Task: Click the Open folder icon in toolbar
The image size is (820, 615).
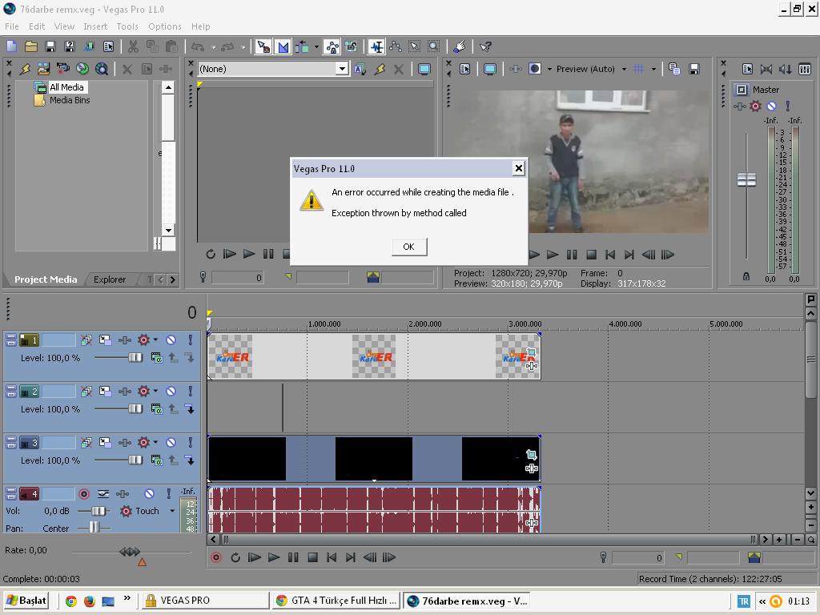Action: 30,47
